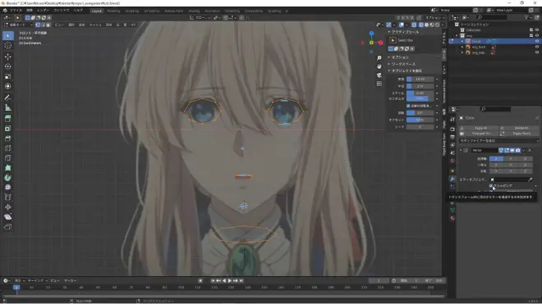Pick the Annotate pencil tool
The image size is (542, 304).
tap(8, 98)
